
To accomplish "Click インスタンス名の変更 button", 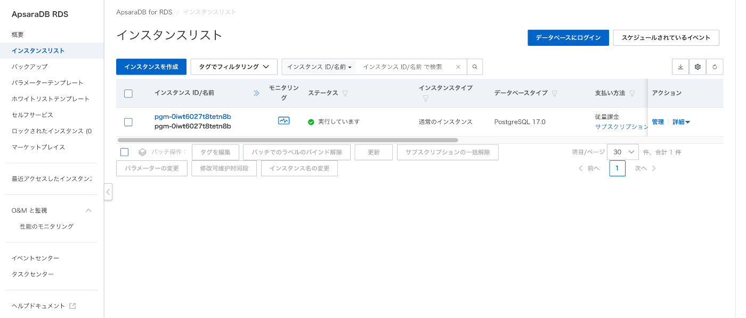I will (299, 168).
